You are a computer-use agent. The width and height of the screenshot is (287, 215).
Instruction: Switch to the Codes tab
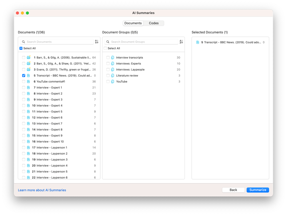pyautogui.click(x=154, y=23)
